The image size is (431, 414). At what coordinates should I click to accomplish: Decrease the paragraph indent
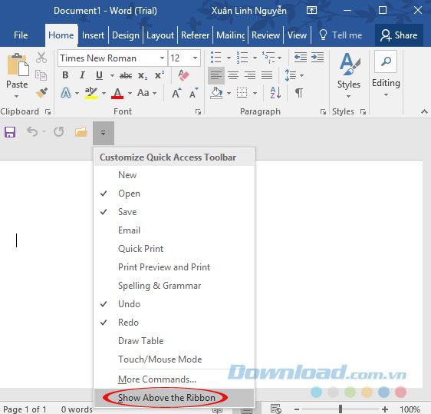301,58
